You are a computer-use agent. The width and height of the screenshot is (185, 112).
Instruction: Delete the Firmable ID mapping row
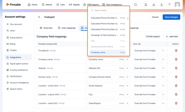point(176,51)
